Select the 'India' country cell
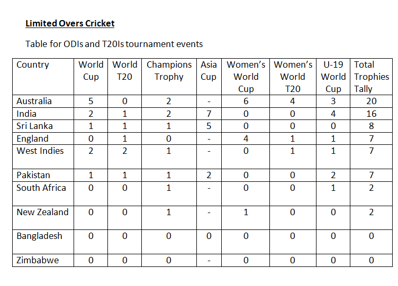 coord(26,114)
